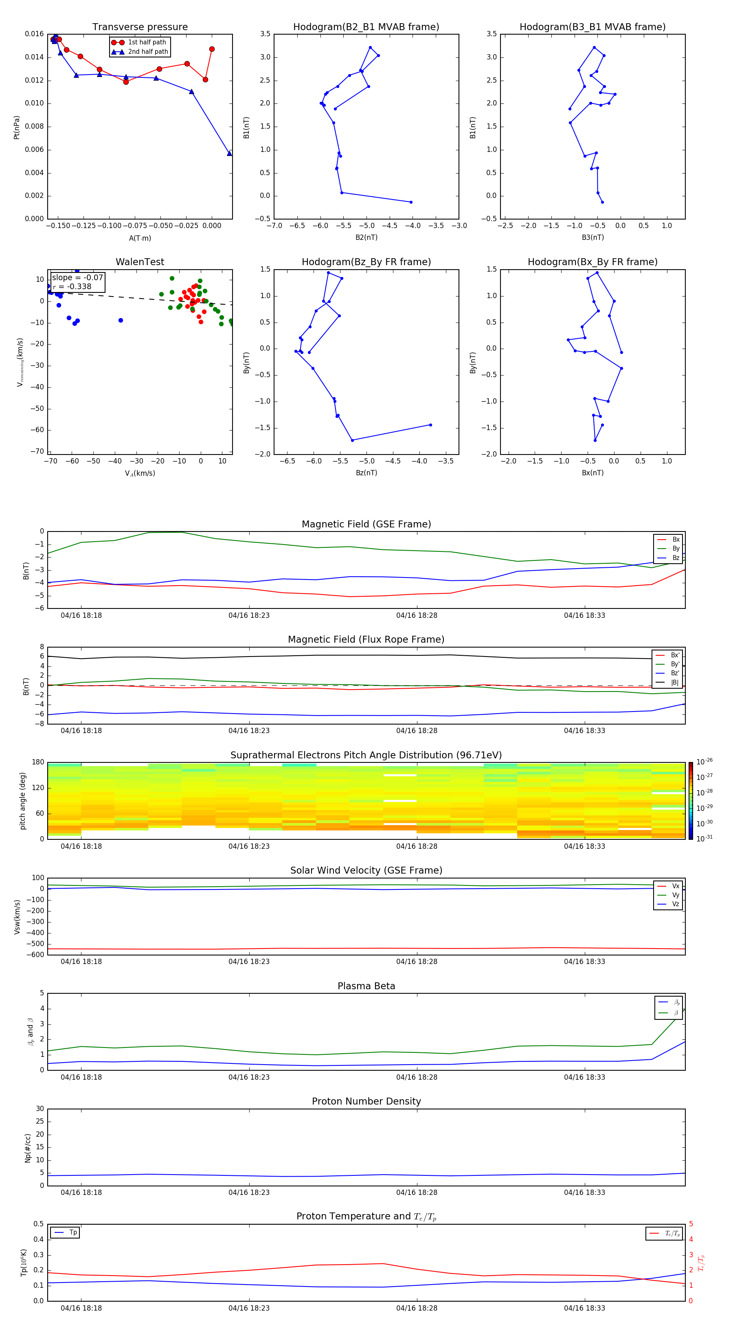Click the red circle 1st half path legend marker
The width and height of the screenshot is (733, 1344).
118,42
